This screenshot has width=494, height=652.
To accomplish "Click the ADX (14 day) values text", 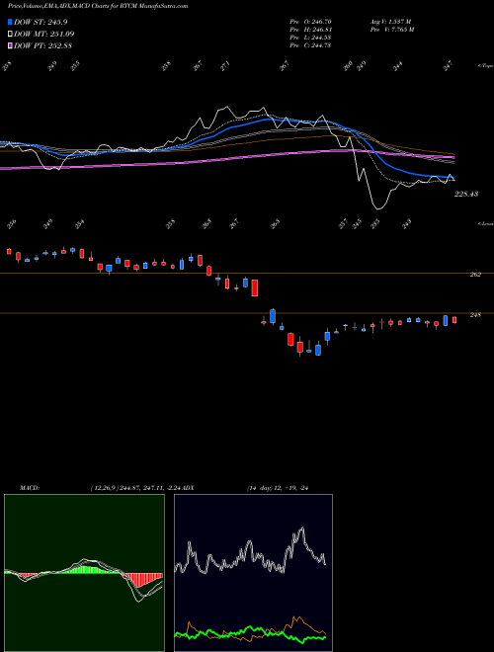I will tap(278, 488).
